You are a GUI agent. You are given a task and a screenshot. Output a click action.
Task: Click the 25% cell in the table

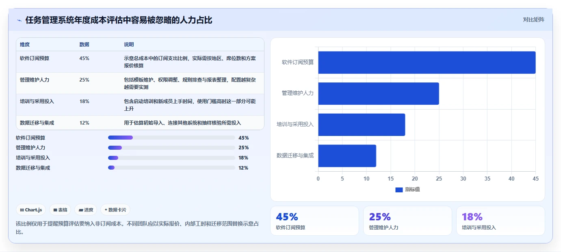coord(84,80)
